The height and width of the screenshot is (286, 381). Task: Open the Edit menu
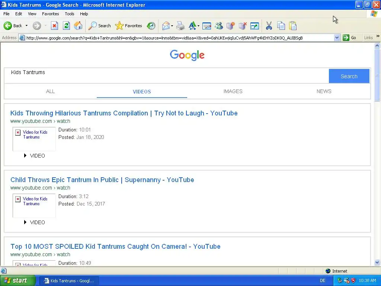[19, 14]
